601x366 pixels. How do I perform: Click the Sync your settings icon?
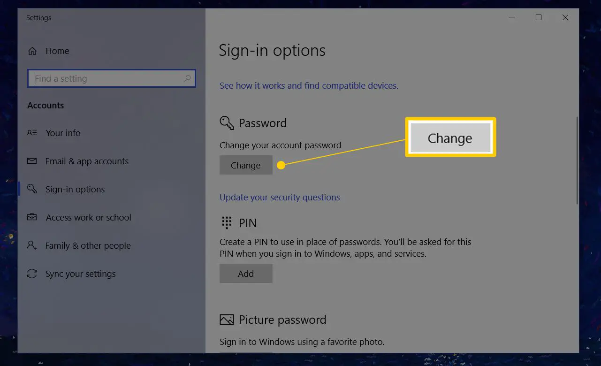coord(32,274)
